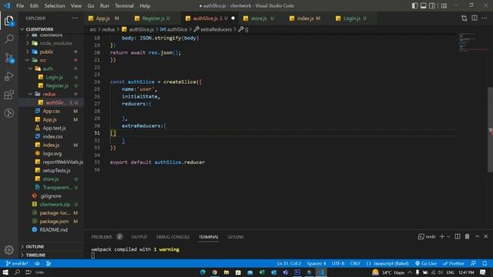Open Windows Start menu
This screenshot has width=493, height=277.
(5, 272)
